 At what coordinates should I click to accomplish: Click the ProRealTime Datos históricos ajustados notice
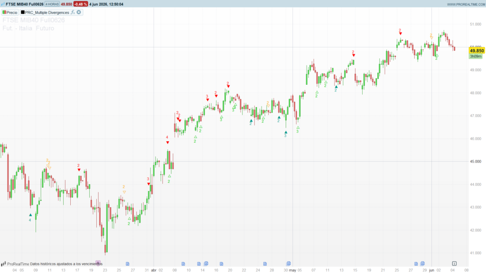click(x=55, y=264)
